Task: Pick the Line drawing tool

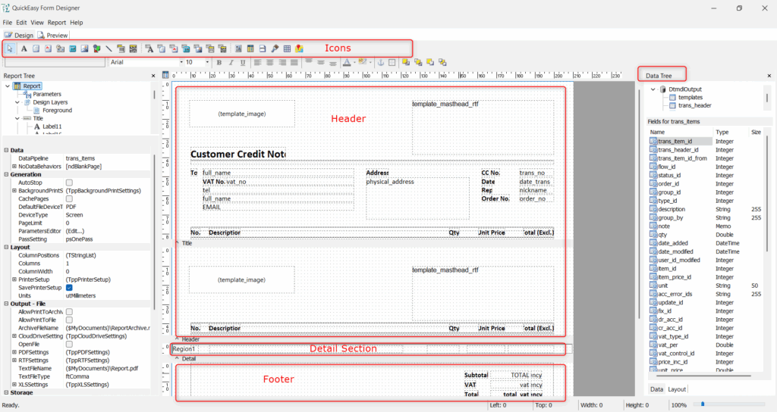Action: click(109, 48)
